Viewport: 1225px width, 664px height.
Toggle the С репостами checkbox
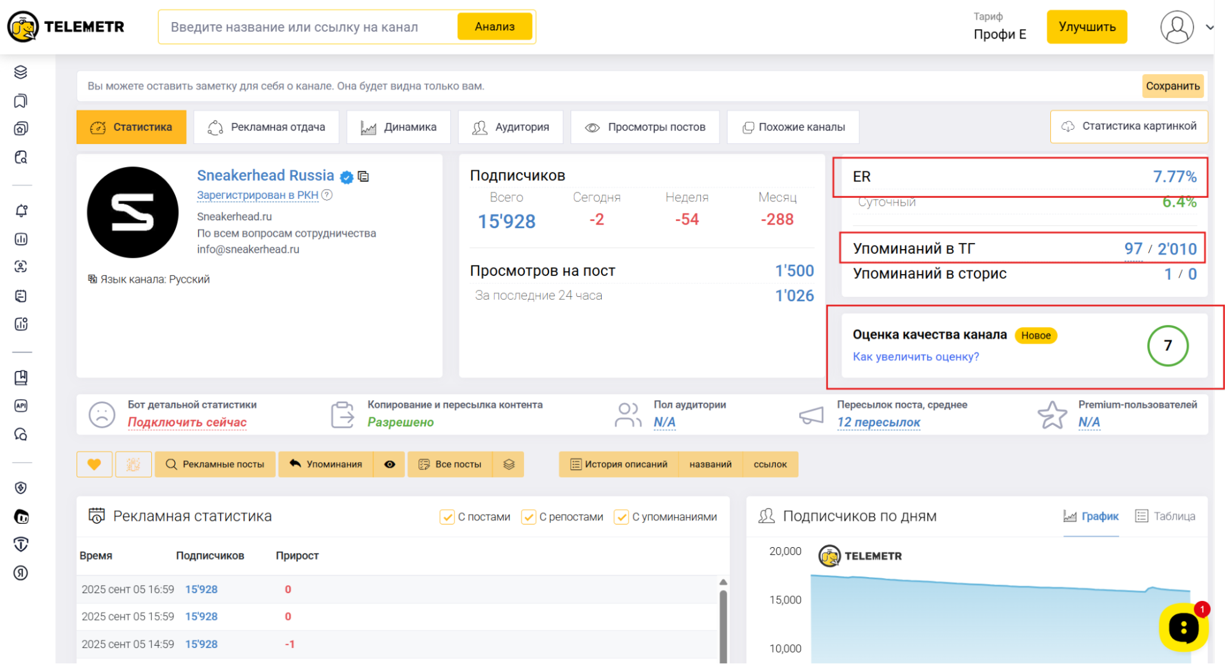coord(528,517)
